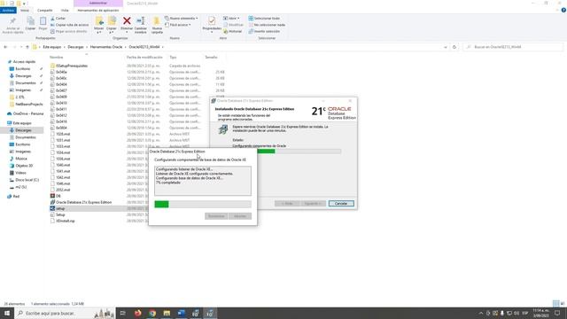Switch to the Compartir ribbon tab
567x319 pixels.
coord(45,10)
